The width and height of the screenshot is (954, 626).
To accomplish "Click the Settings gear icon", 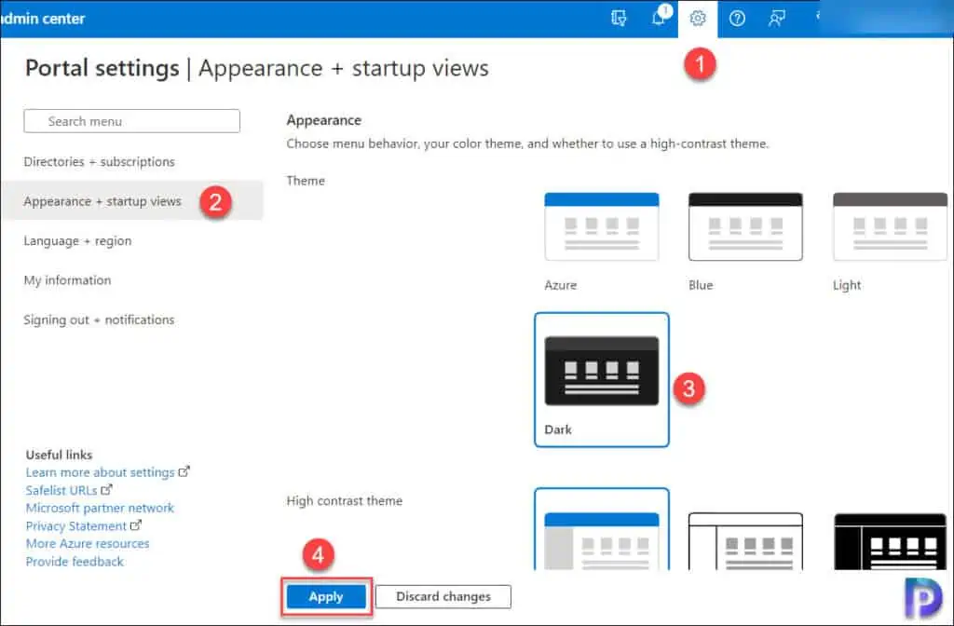I will (x=698, y=19).
